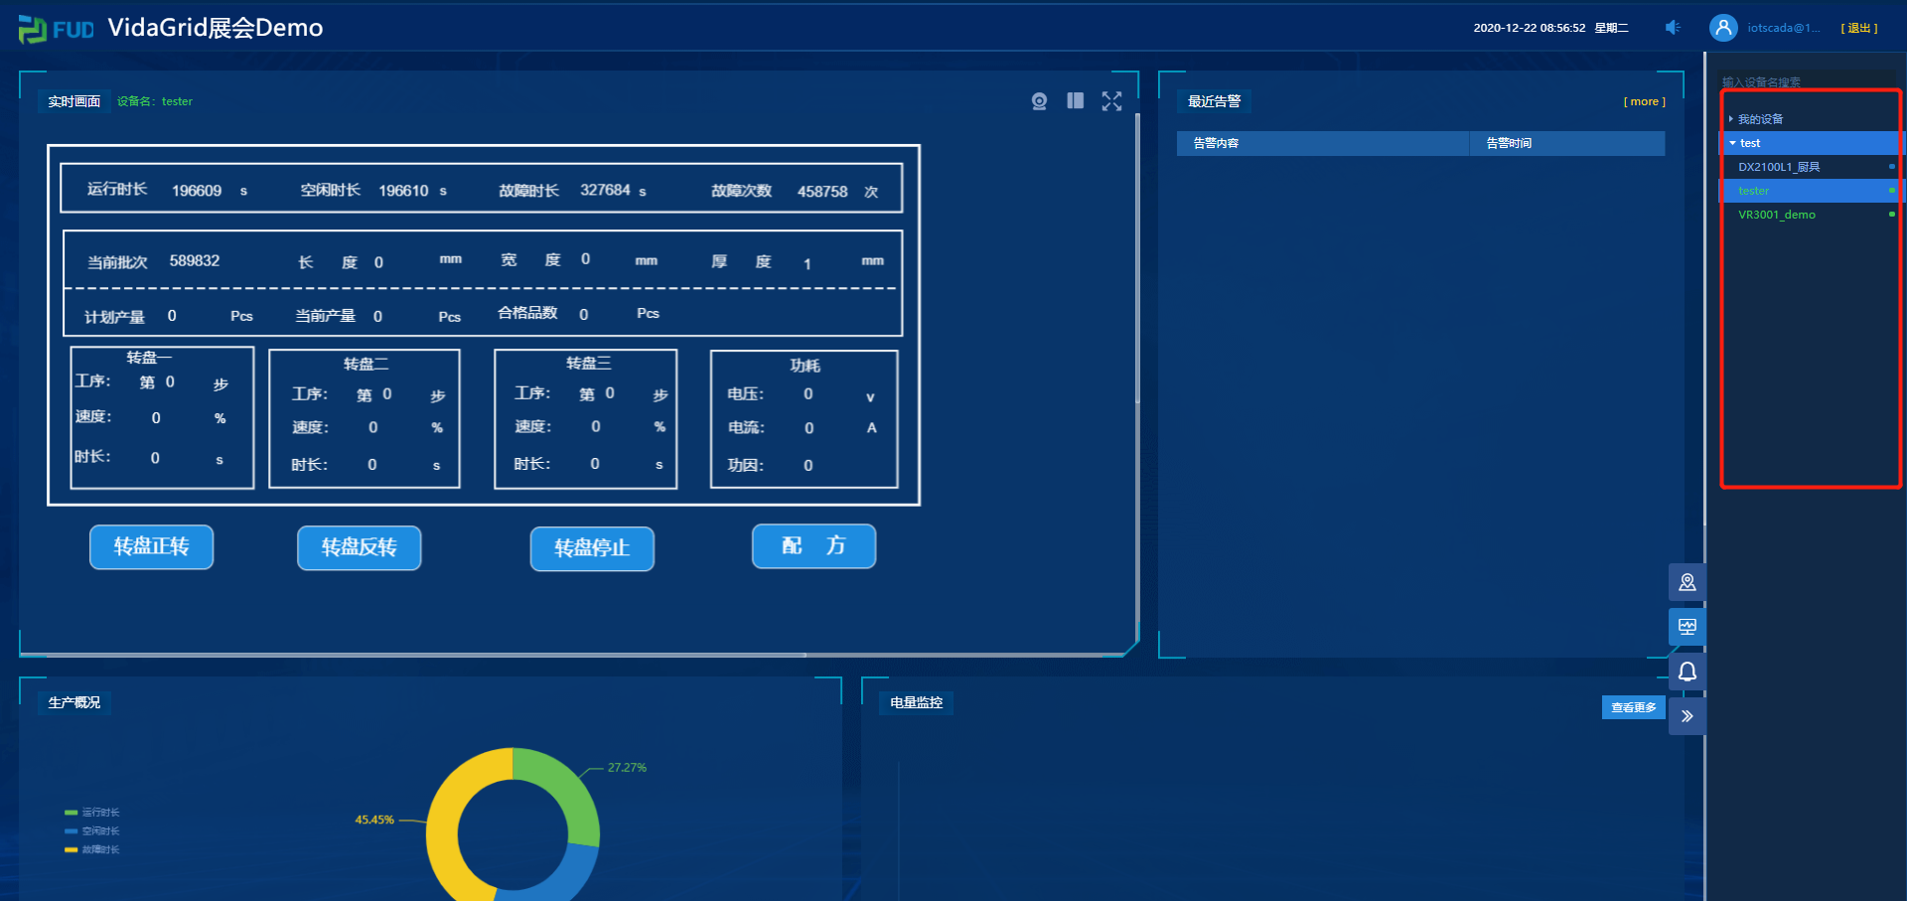Click the iotscada username
Screen dimensions: 1907x901
1783,28
